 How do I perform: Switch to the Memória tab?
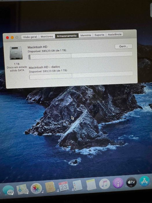tap(86, 35)
